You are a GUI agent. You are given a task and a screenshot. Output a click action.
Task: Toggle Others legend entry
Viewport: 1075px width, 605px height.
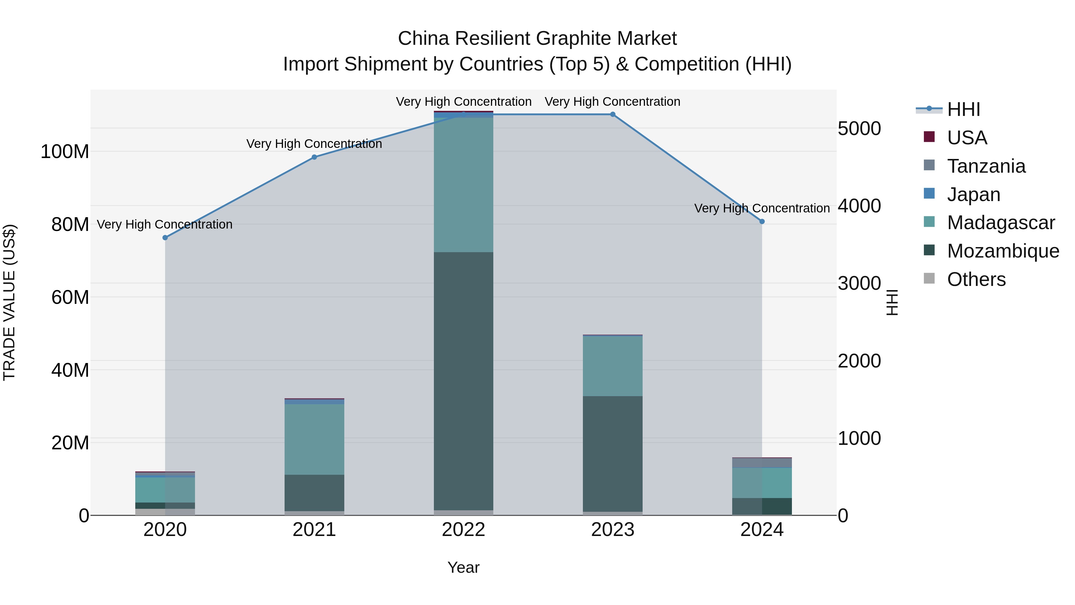965,279
